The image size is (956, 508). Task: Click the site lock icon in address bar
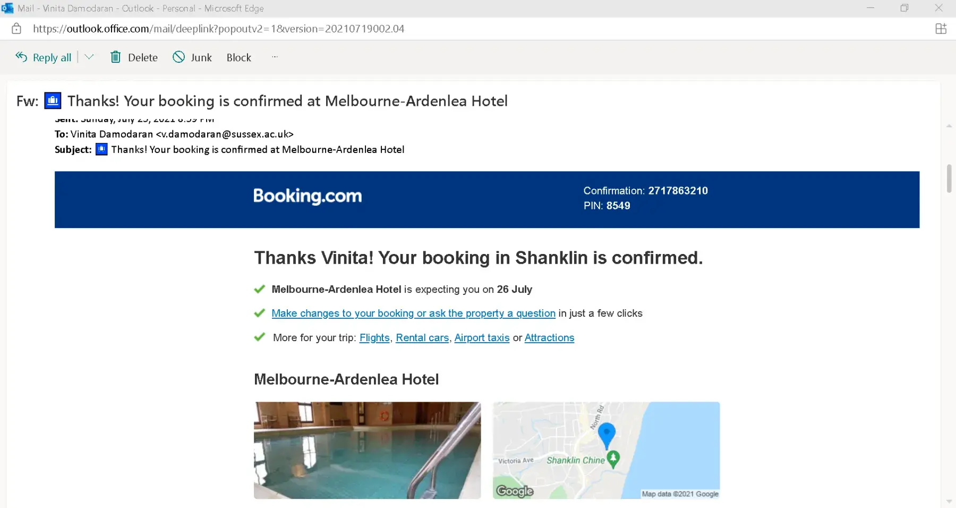16,29
